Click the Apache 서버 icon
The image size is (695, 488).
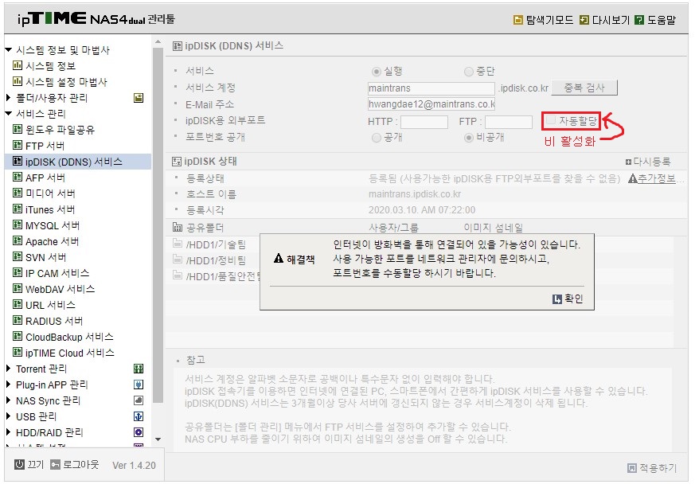click(18, 241)
